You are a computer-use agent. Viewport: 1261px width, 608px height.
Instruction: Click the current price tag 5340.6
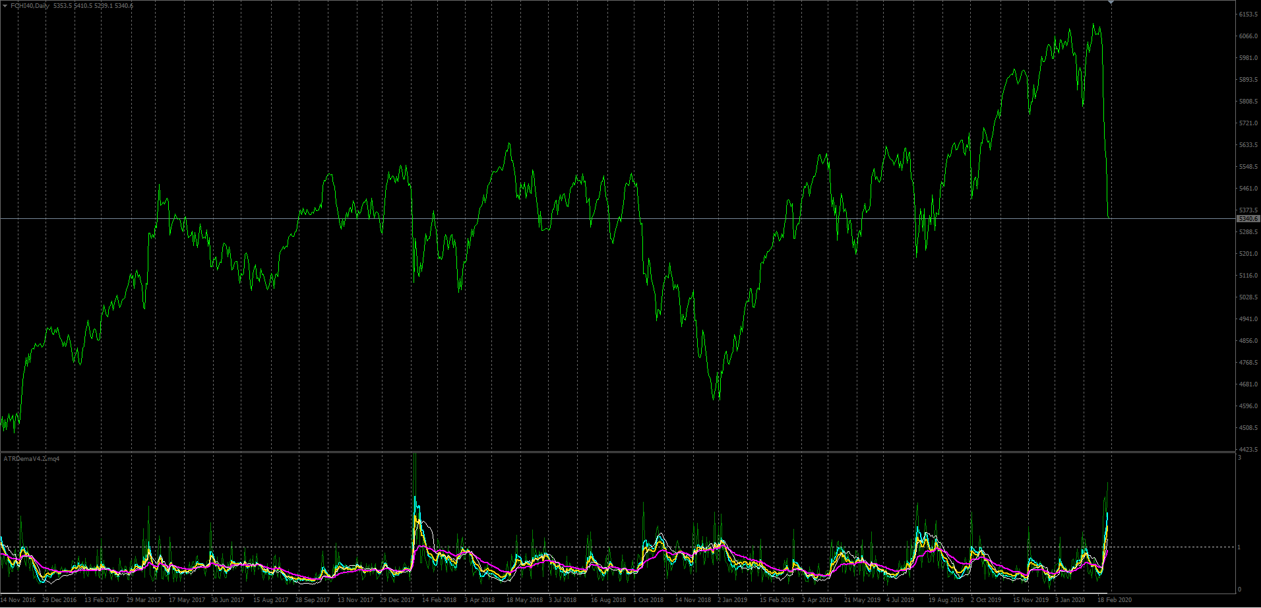[1248, 218]
